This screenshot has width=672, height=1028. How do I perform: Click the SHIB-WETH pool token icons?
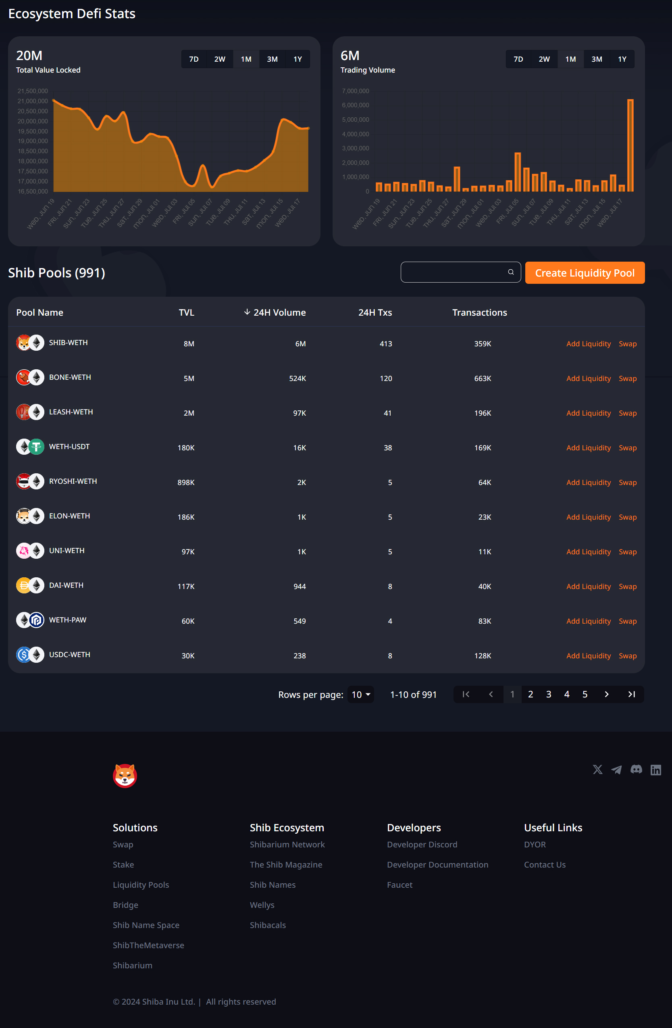click(x=30, y=343)
